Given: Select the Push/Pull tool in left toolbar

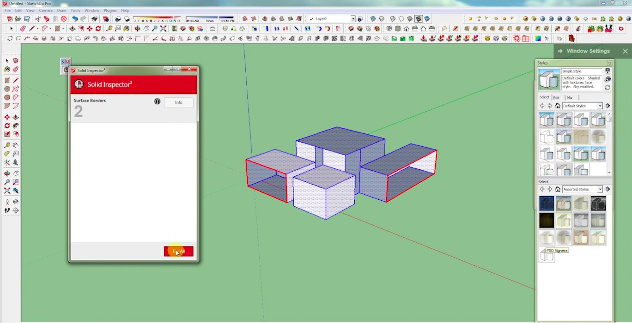Looking at the screenshot, I should (x=15, y=117).
